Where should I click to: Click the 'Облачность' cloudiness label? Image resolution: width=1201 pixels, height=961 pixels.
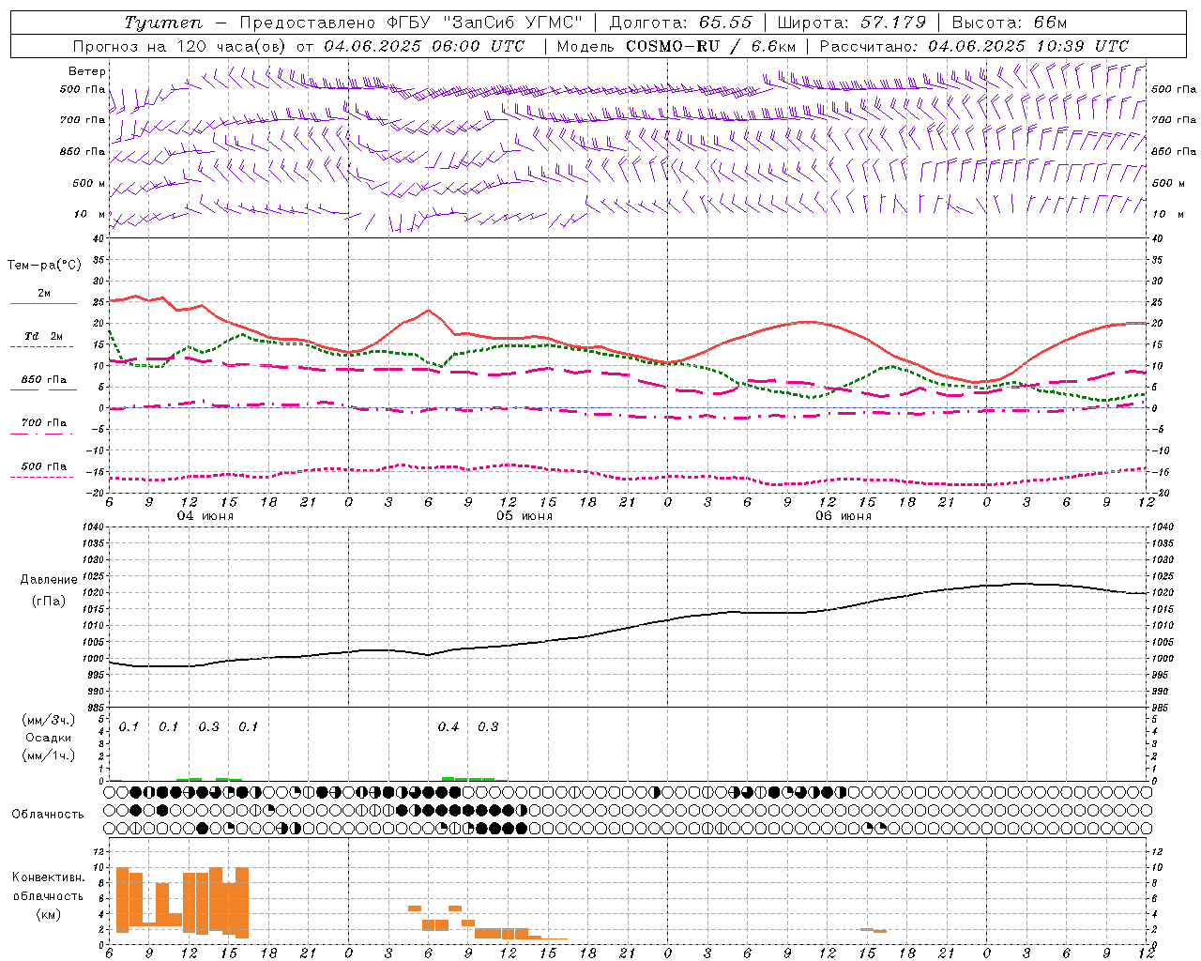pyautogui.click(x=48, y=814)
